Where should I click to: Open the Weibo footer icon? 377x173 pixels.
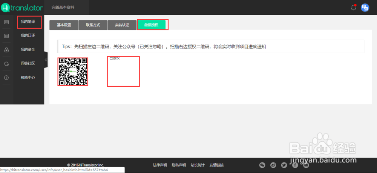(x=273, y=165)
